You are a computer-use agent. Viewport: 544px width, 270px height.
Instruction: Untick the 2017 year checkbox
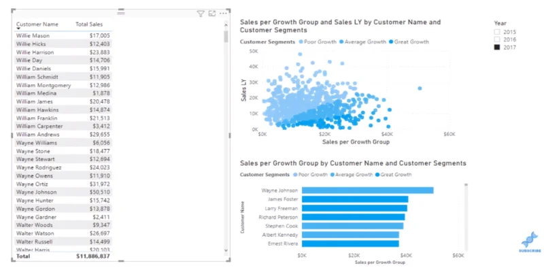click(x=497, y=47)
